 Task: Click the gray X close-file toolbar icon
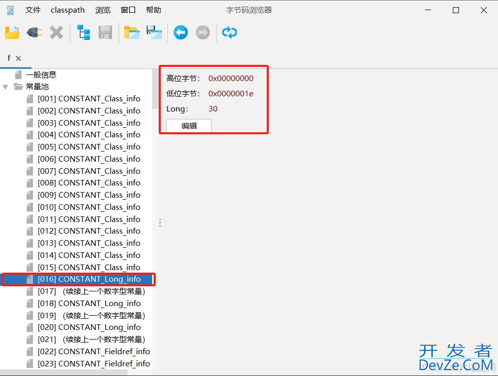[56, 32]
